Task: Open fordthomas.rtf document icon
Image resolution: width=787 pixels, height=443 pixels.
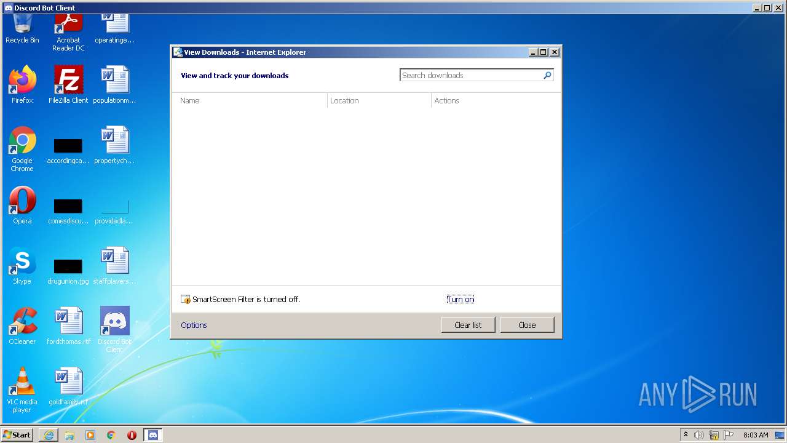Action: [68, 326]
